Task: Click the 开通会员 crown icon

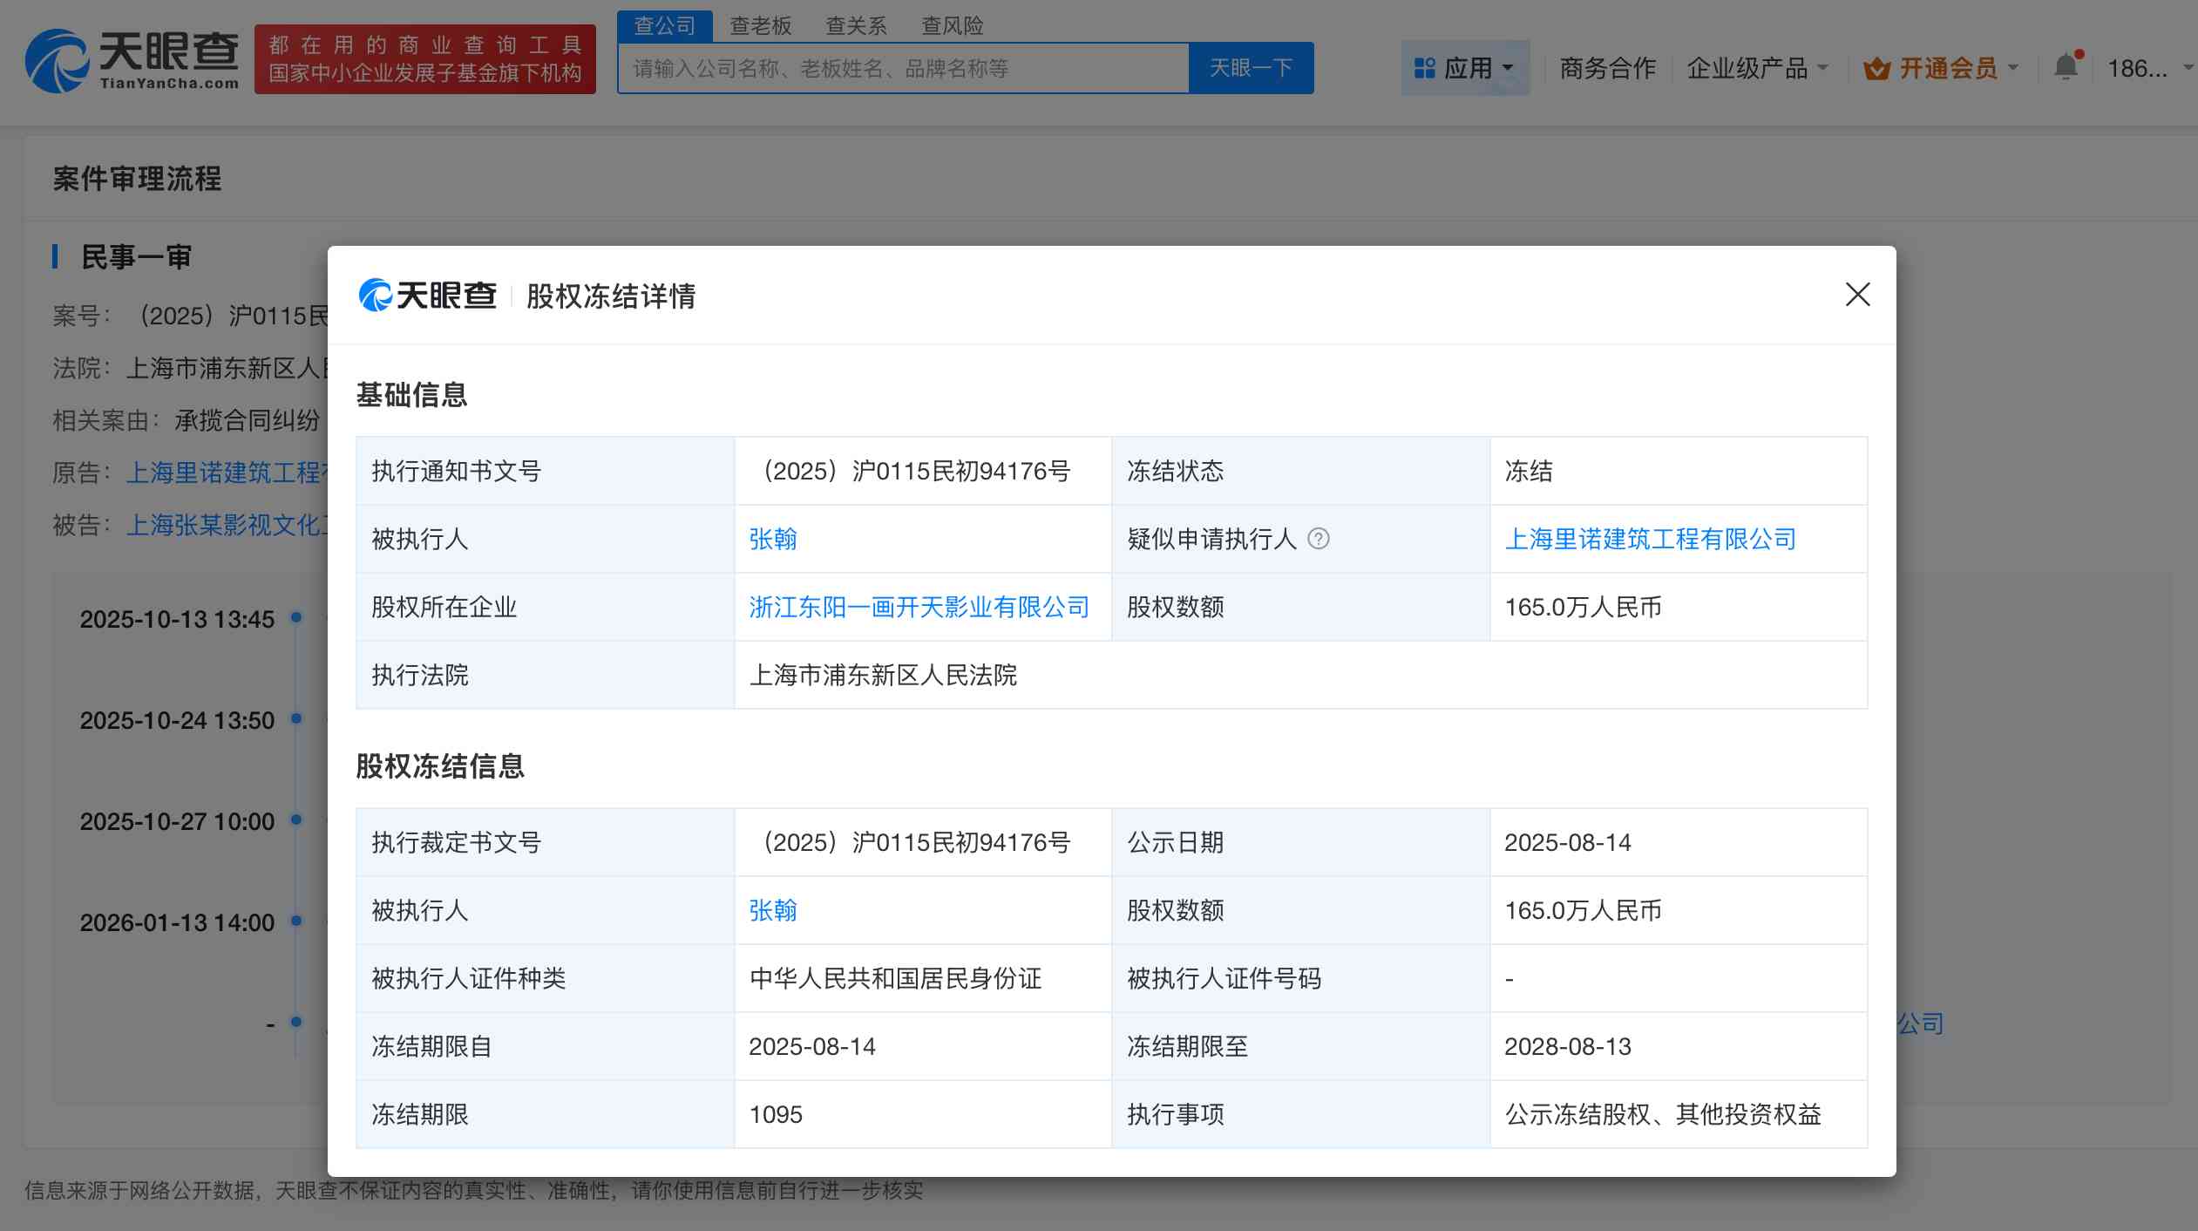Action: click(x=1876, y=67)
